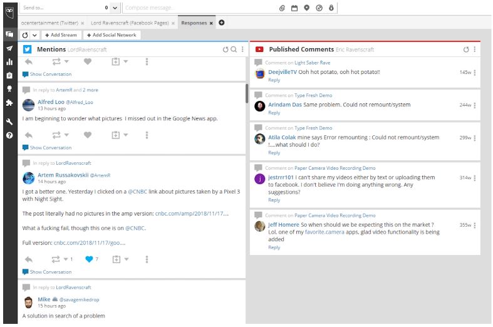493x327 pixels.
Task: Show conversation under Artem's tweet
Action: (47, 272)
